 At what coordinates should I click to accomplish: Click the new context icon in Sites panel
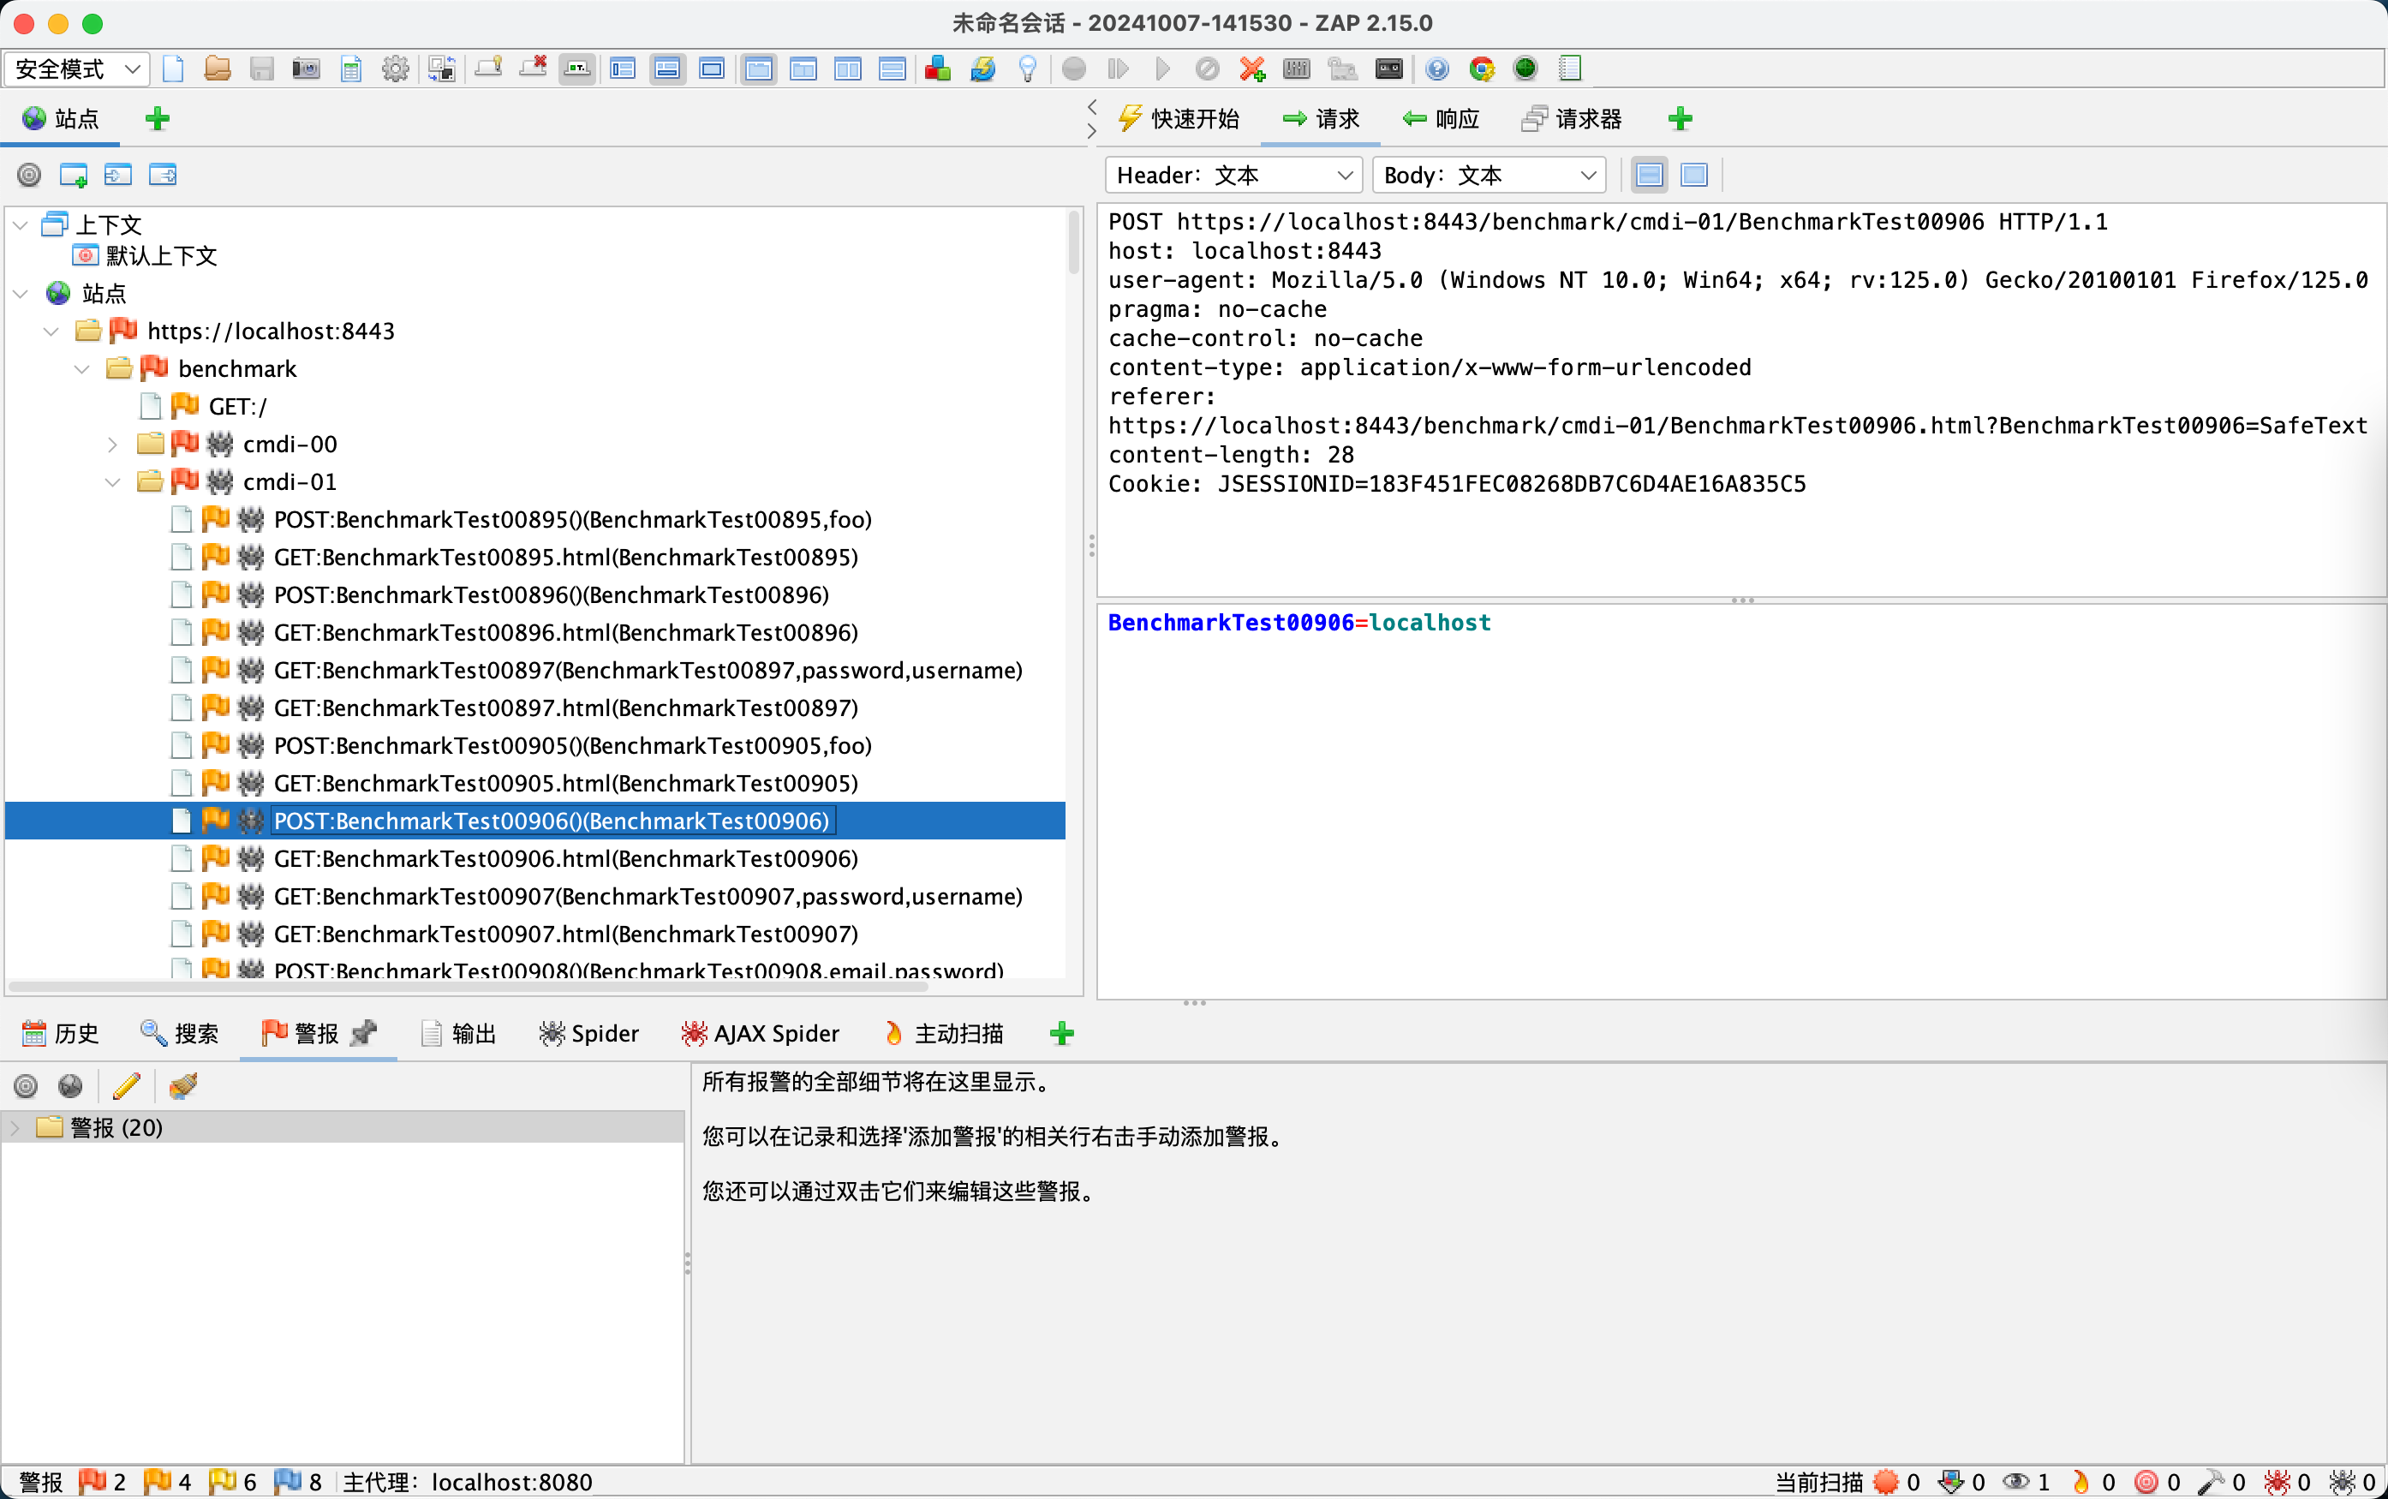click(74, 176)
